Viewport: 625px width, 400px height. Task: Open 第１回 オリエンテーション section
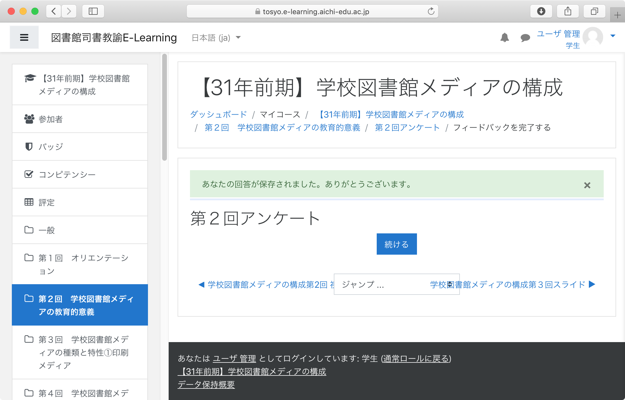(x=80, y=264)
